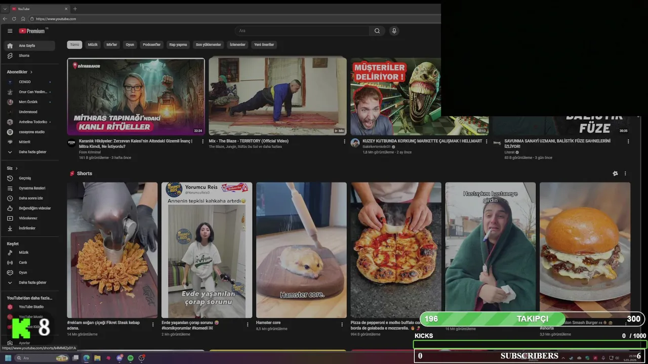Open Bakirkertenkele31 channel name link
648x364 pixels.
377,147
